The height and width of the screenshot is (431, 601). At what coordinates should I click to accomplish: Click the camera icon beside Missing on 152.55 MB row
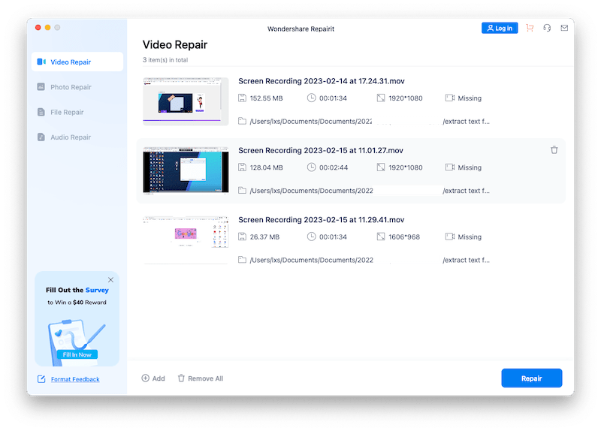[449, 98]
